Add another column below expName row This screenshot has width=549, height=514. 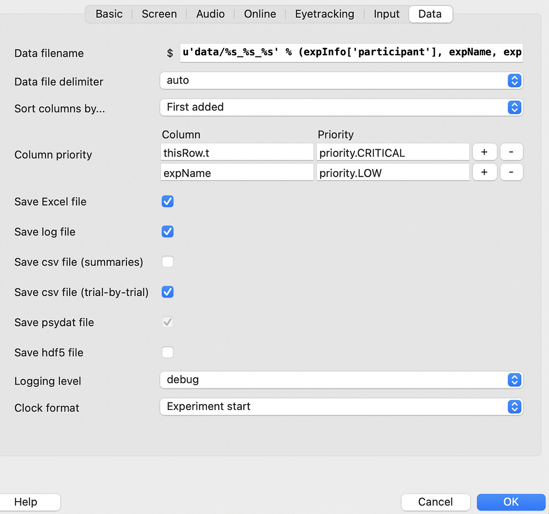(485, 172)
